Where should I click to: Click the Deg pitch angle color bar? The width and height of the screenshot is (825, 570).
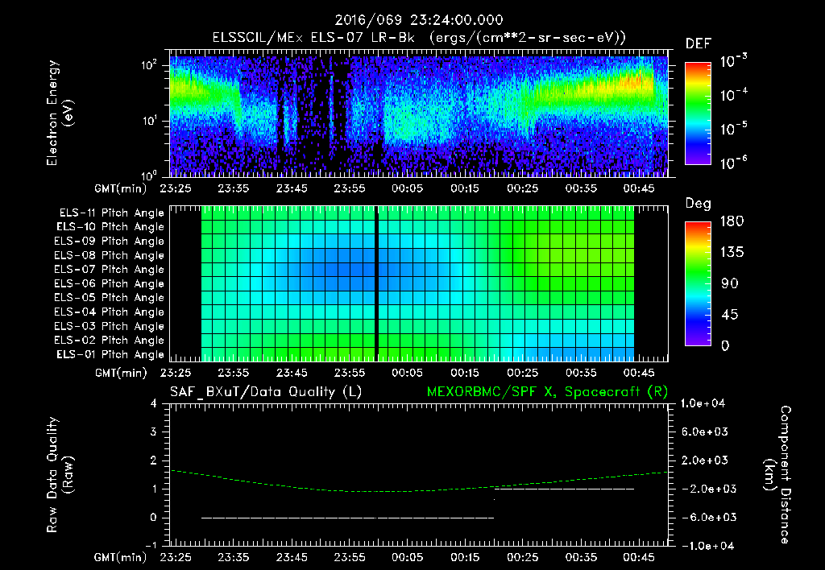(698, 283)
